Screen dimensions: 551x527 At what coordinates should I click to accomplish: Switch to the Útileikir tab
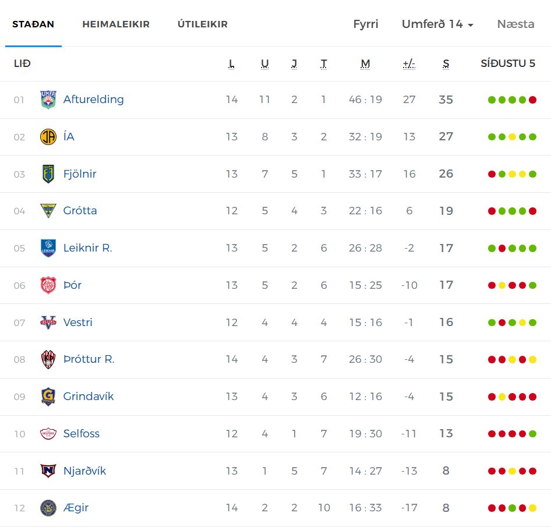(x=203, y=24)
